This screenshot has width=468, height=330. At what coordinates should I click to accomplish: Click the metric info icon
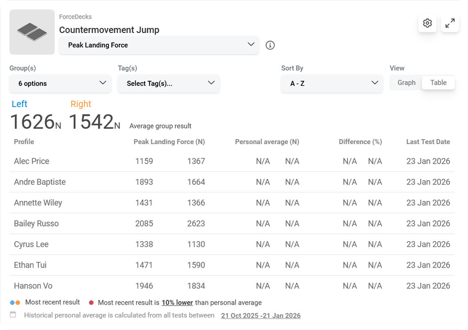[270, 45]
